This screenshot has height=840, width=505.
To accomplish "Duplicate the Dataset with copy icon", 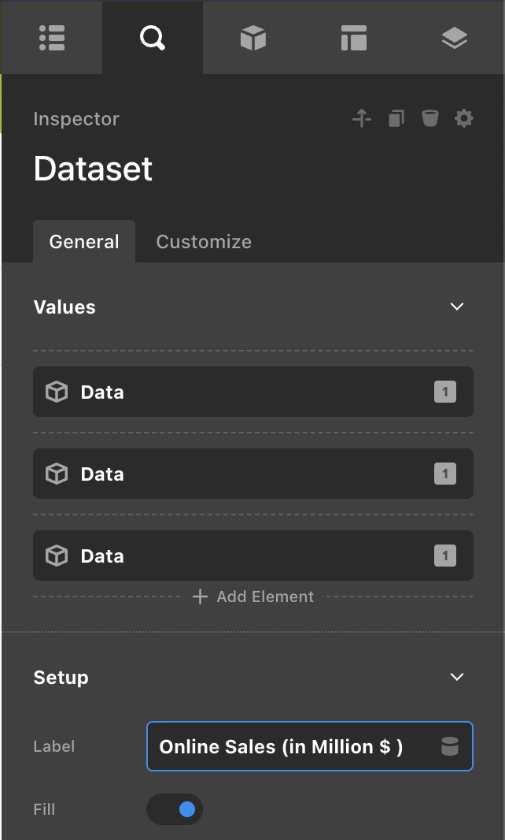I will pos(396,119).
